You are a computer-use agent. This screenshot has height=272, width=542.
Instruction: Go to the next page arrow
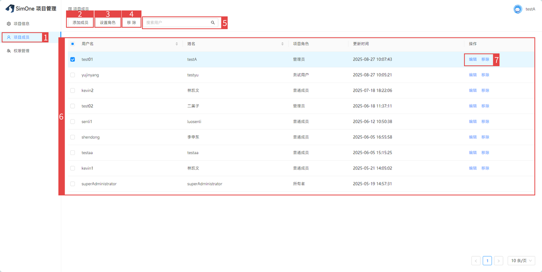click(499, 261)
